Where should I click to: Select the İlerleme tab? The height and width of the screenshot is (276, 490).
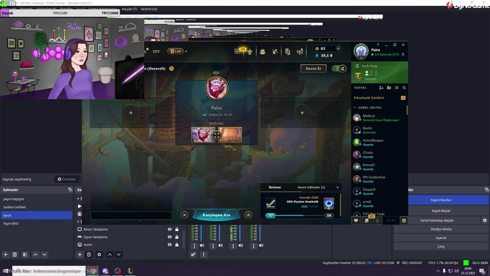click(x=275, y=187)
